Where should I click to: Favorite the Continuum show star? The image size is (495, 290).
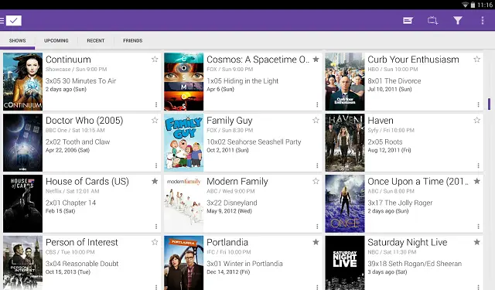(155, 59)
